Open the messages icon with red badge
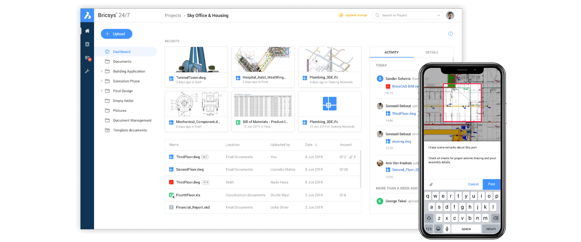The image size is (581, 242). coord(88,58)
